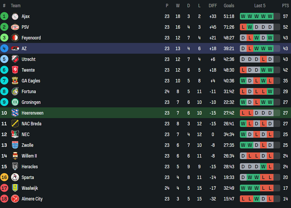Select the position 16 rank badge
Viewport: 291px width, 208px height.
tap(4, 177)
